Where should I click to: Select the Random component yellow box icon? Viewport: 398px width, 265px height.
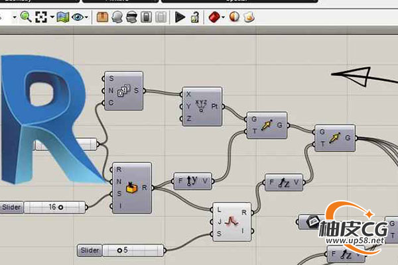(131, 187)
